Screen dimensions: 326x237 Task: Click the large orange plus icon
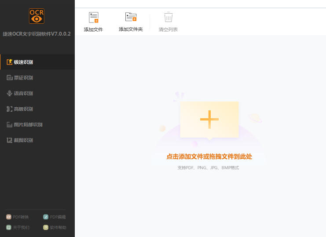(x=209, y=119)
